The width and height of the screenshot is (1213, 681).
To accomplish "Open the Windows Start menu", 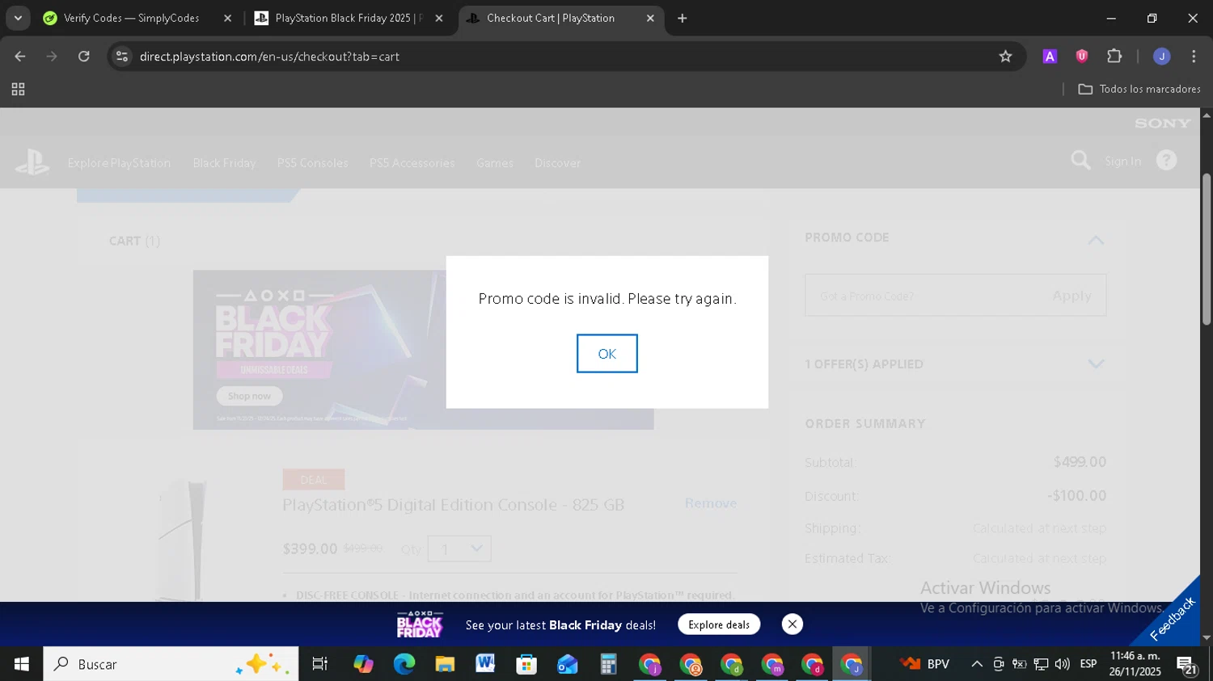I will pos(22,664).
